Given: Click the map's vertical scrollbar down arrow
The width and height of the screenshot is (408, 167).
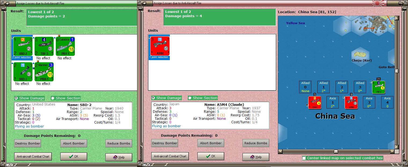Looking at the screenshot, I should 397,147.
